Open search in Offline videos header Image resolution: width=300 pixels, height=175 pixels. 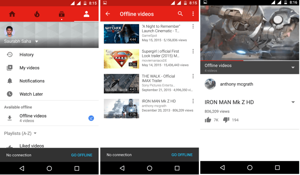click(x=180, y=14)
